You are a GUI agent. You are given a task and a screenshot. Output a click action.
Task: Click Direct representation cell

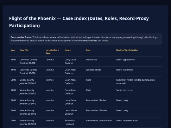127,121
